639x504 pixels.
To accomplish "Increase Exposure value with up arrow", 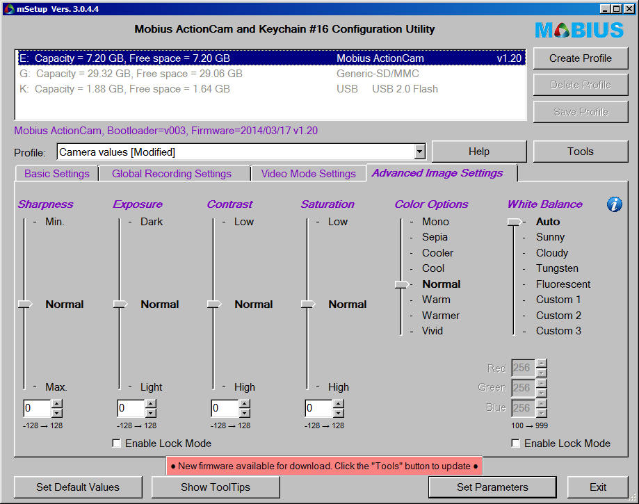I will click(151, 404).
